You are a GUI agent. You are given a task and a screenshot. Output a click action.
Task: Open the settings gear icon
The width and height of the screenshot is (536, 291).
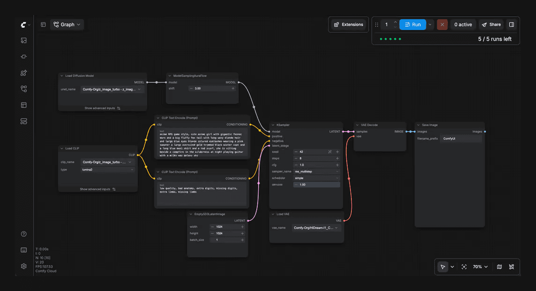click(x=23, y=266)
